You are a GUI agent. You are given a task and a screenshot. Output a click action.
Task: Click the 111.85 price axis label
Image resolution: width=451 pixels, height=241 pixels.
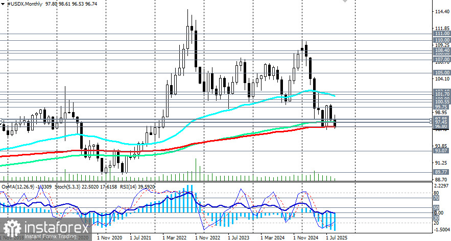coord(442,29)
